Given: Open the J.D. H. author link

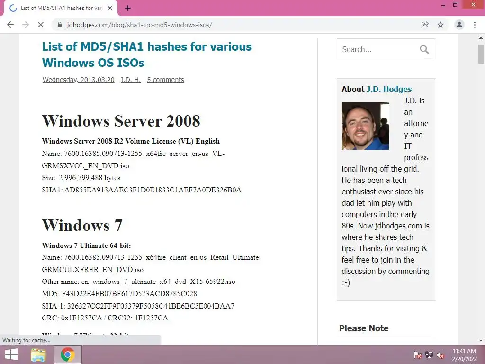Looking at the screenshot, I should tap(131, 80).
